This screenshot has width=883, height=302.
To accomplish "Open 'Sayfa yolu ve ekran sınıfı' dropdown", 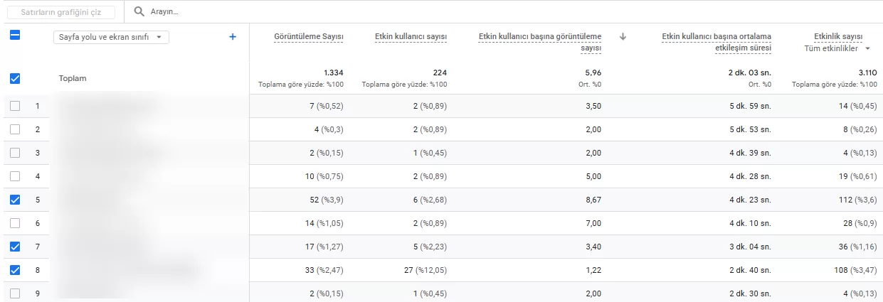I will 111,37.
